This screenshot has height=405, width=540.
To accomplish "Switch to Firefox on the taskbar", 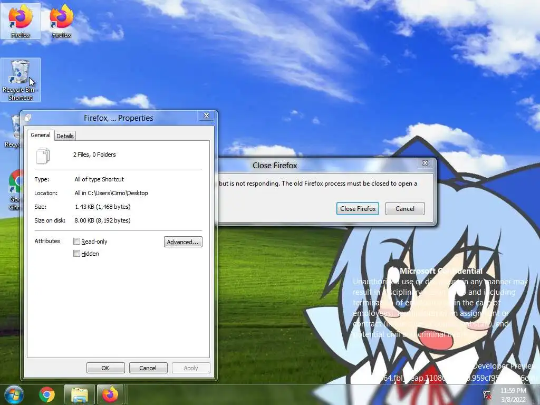I will 110,394.
